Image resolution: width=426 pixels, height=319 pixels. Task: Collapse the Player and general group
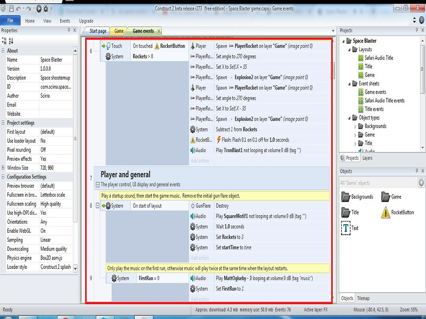tap(97, 184)
